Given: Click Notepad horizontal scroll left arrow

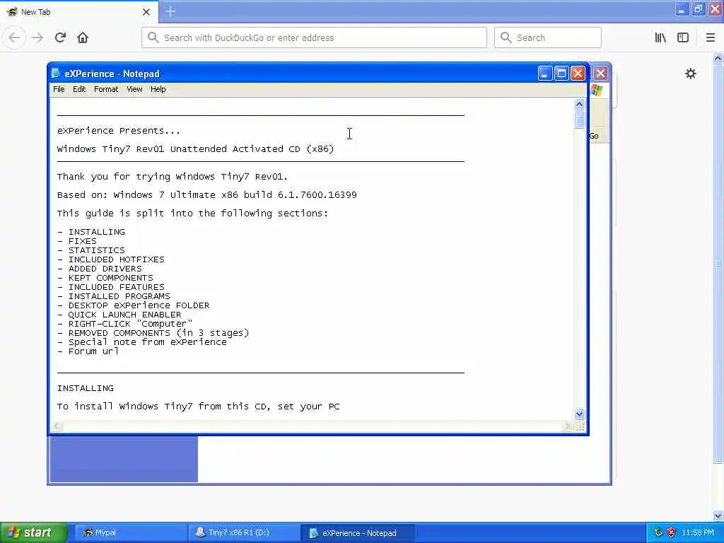Looking at the screenshot, I should pos(57,426).
